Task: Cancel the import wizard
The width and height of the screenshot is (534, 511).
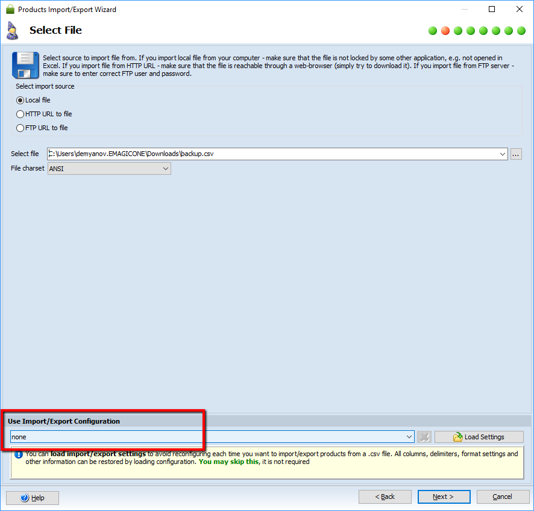Action: [x=503, y=497]
